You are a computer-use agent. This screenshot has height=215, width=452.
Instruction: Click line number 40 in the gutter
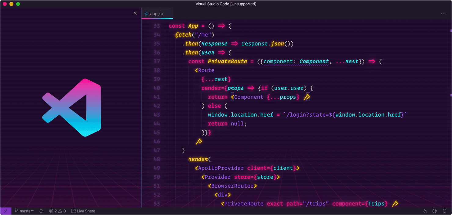click(157, 88)
